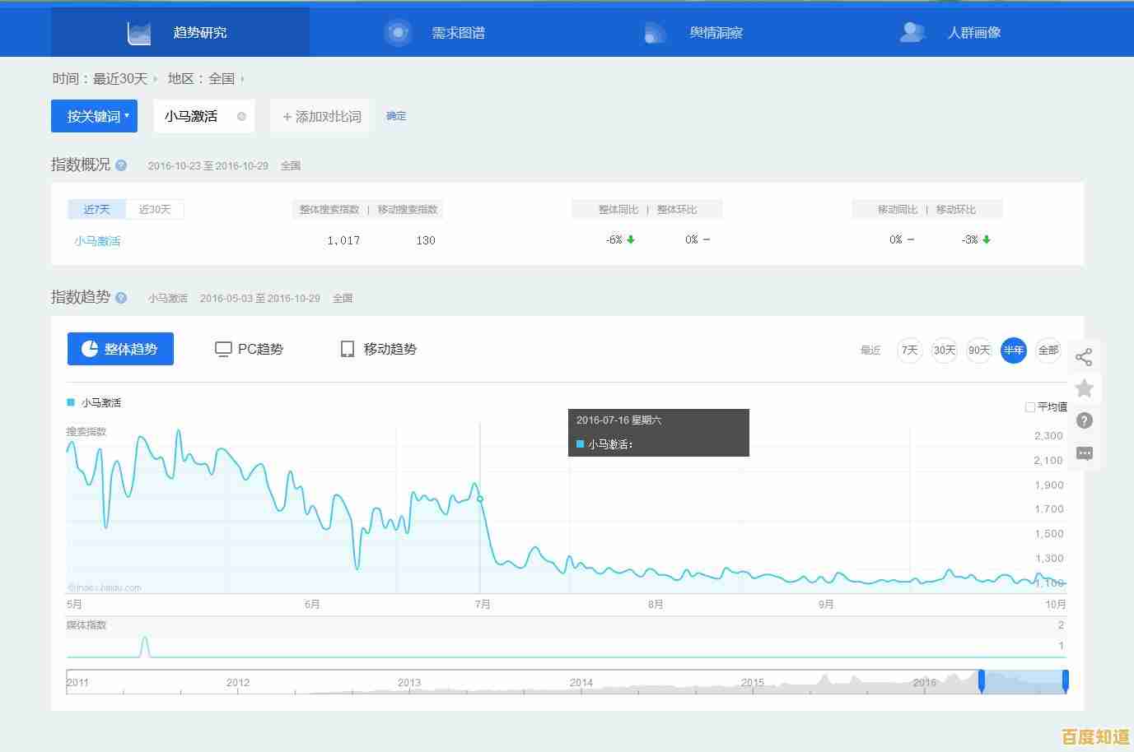The image size is (1134, 752).
Task: Open the feedback chat bubble icon
Action: (1084, 453)
